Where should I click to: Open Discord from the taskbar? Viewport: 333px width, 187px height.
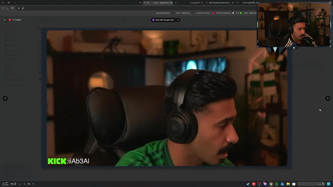coord(265,184)
